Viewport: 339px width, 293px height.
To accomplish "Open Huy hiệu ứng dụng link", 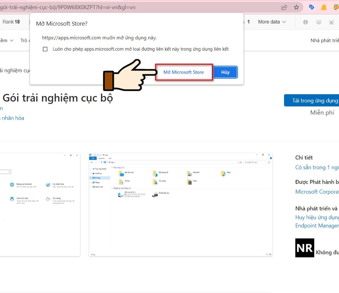I will pyautogui.click(x=317, y=217).
